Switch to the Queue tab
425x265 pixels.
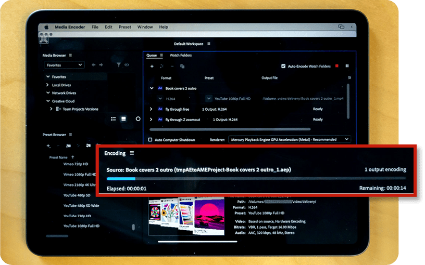pyautogui.click(x=152, y=55)
